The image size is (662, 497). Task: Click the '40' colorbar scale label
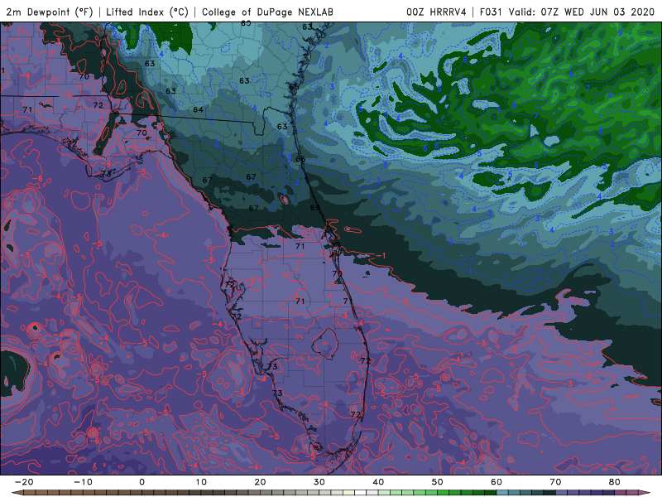point(378,482)
